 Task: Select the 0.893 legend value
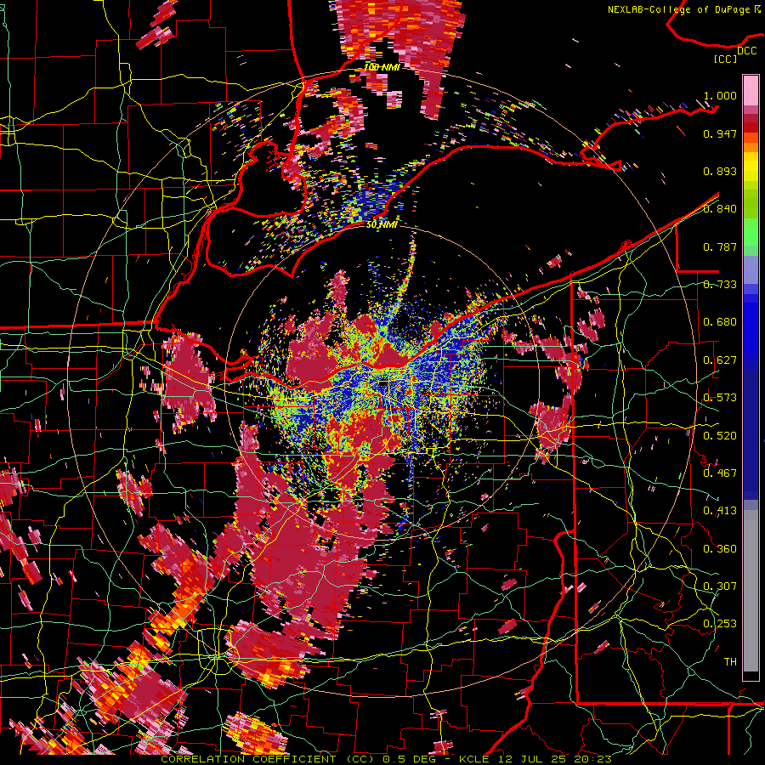click(x=720, y=171)
